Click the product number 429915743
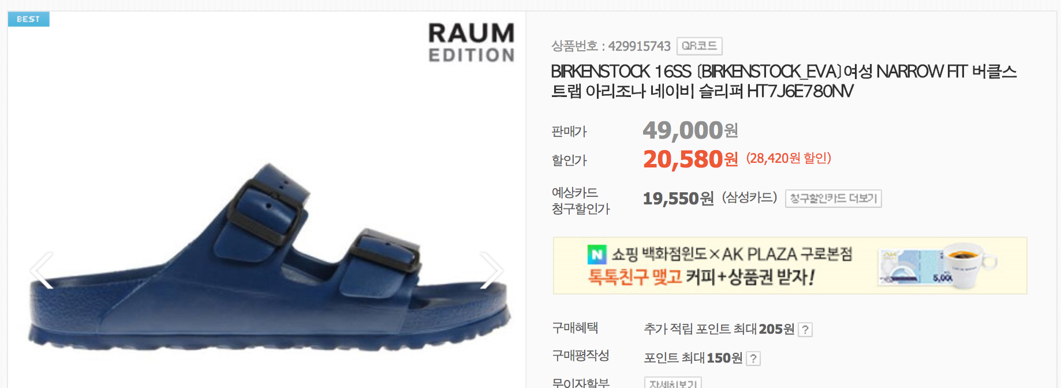The image size is (1061, 388). tap(639, 46)
